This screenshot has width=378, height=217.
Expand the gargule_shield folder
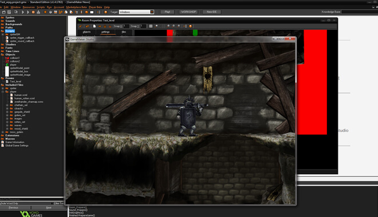pyautogui.click(x=7, y=112)
